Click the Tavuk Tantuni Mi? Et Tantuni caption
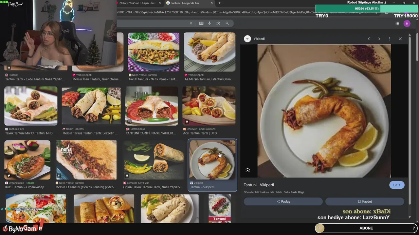Image resolution: width=419 pixels, height=235 pixels. (x=30, y=133)
